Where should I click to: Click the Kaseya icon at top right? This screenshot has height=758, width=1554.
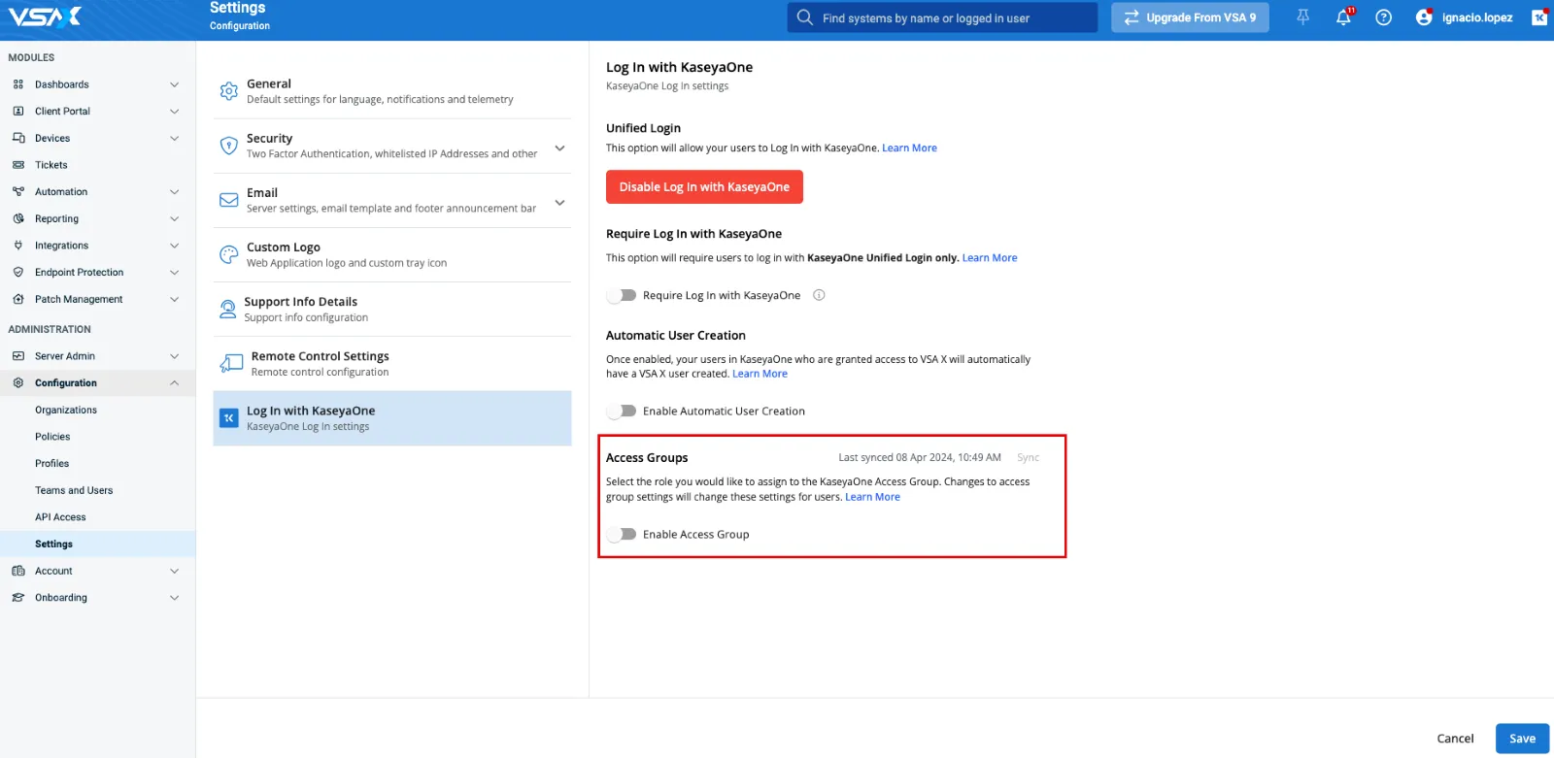[x=1538, y=17]
